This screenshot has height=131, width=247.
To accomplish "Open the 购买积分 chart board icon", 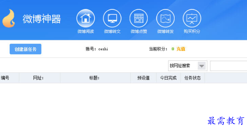I will point(192,18).
